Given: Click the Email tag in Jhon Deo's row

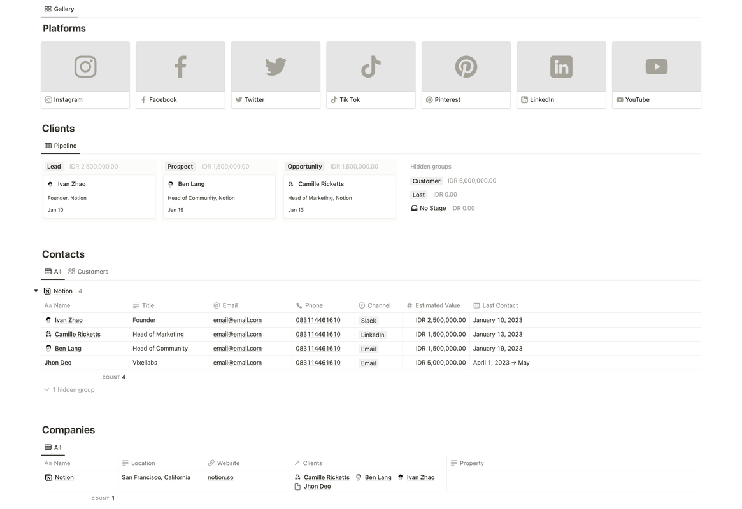Looking at the screenshot, I should pos(368,363).
